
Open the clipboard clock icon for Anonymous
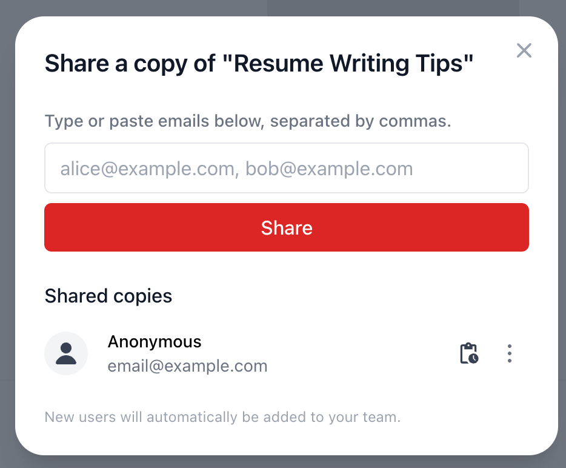[x=469, y=353]
